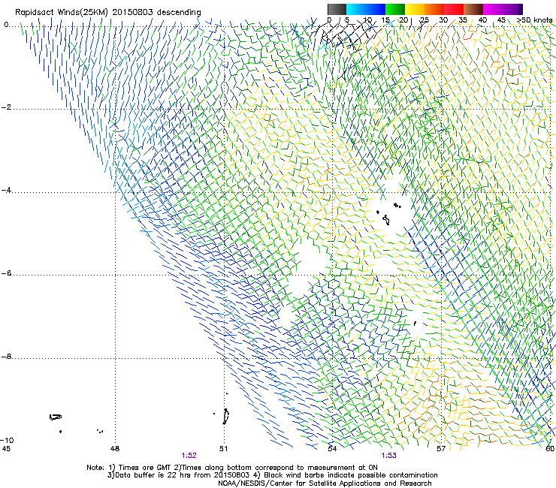Select the green 15-20 knot legend segment

[395, 9]
